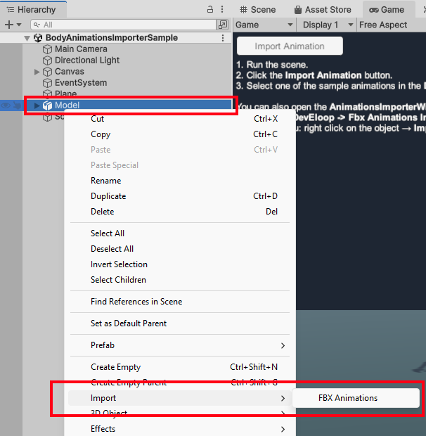Viewport: 426px width, 436px height.
Task: Click the Paste menu entry
Action: pos(179,150)
